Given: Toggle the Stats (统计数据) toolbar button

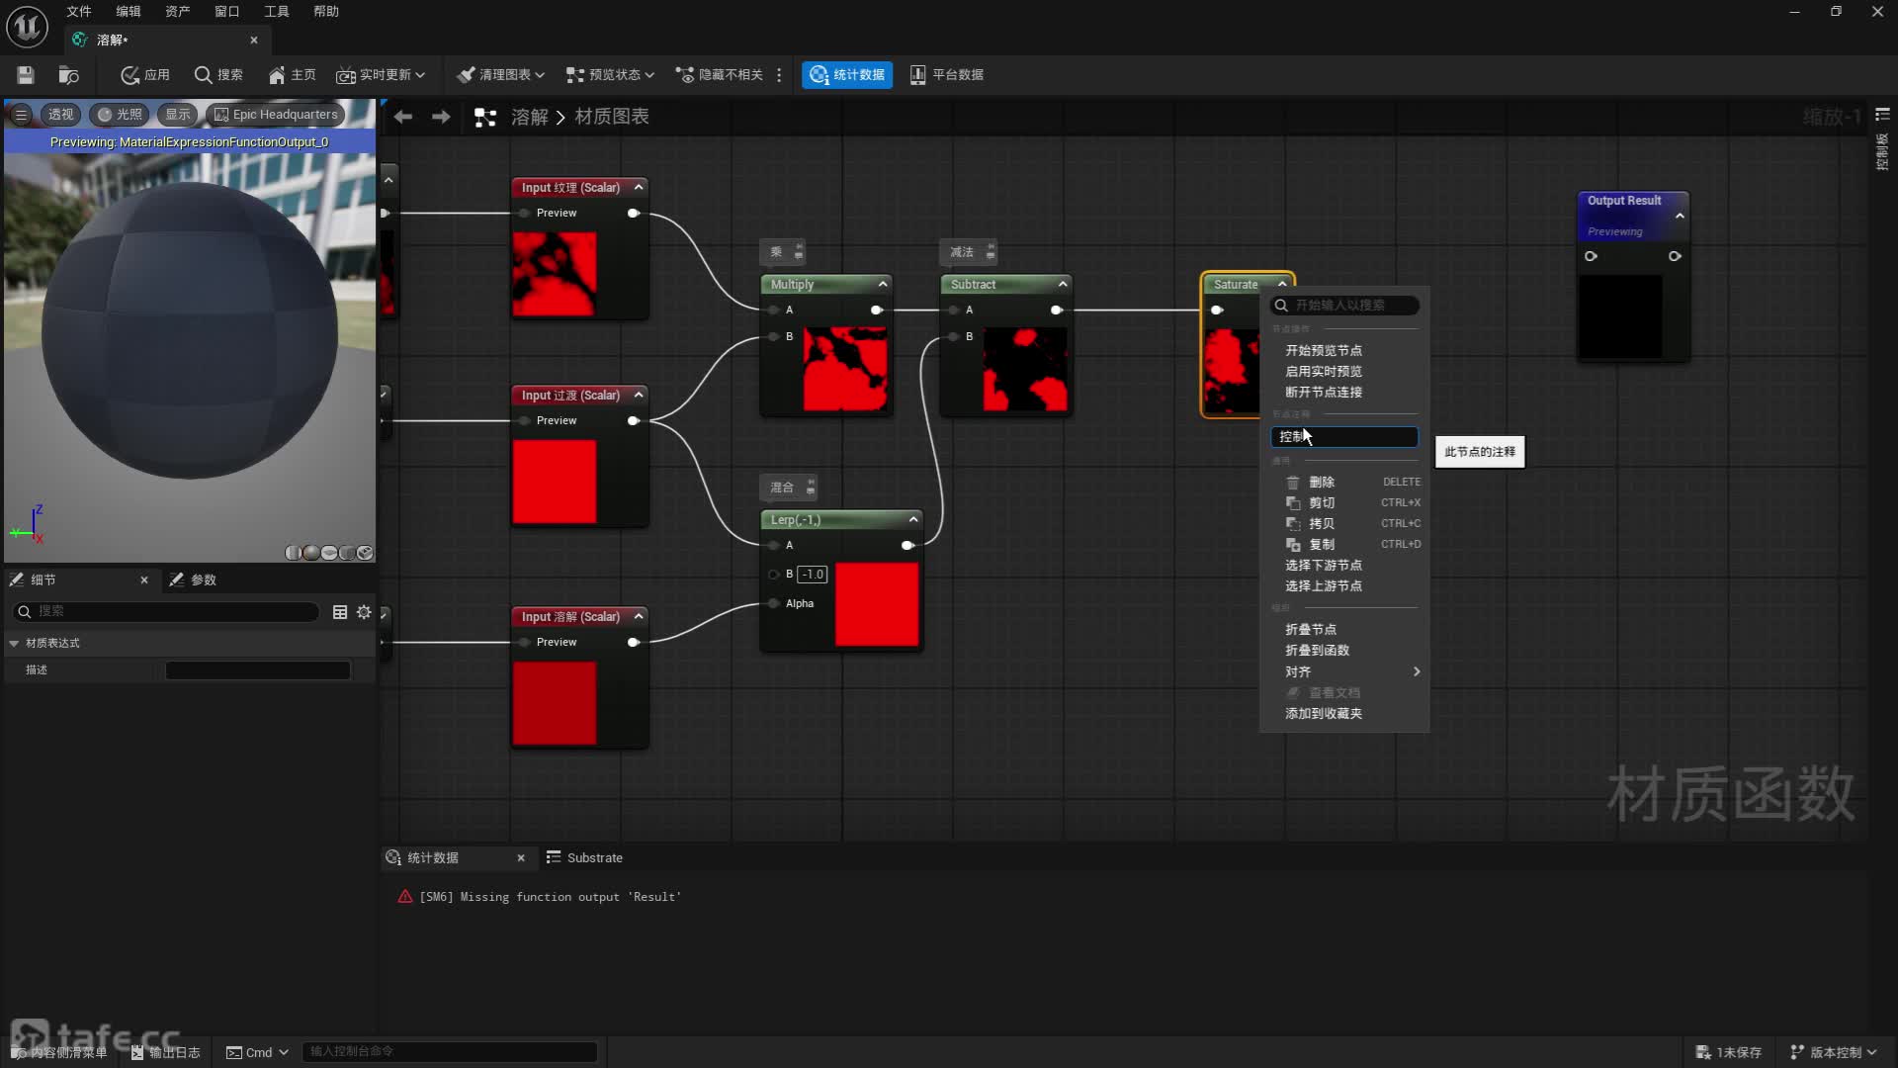Looking at the screenshot, I should click(x=847, y=75).
